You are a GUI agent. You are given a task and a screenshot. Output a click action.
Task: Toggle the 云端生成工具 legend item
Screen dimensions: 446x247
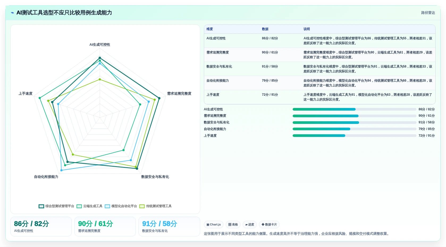click(x=89, y=206)
